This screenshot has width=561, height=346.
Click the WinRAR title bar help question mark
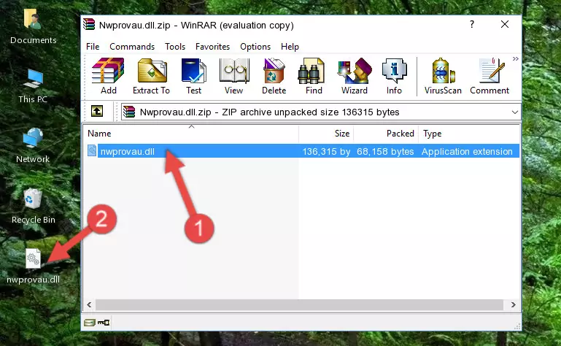tap(472, 24)
